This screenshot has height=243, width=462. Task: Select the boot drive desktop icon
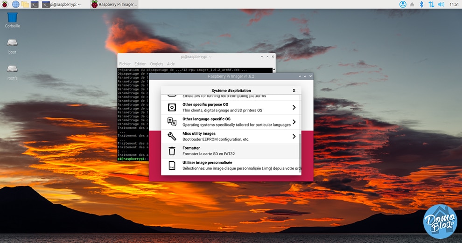coord(13,47)
